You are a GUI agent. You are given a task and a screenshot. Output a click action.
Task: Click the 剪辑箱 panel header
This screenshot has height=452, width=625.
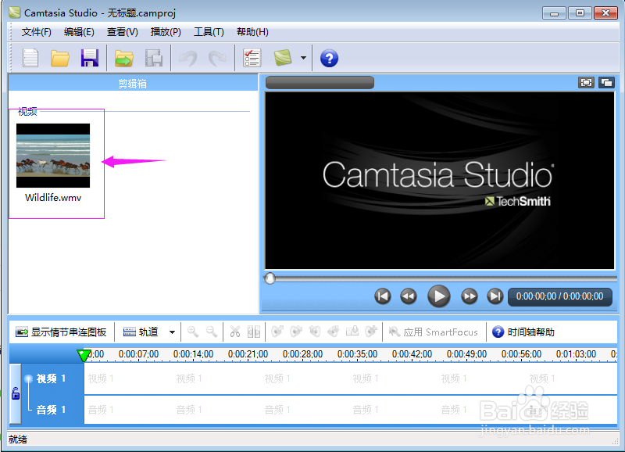point(133,83)
